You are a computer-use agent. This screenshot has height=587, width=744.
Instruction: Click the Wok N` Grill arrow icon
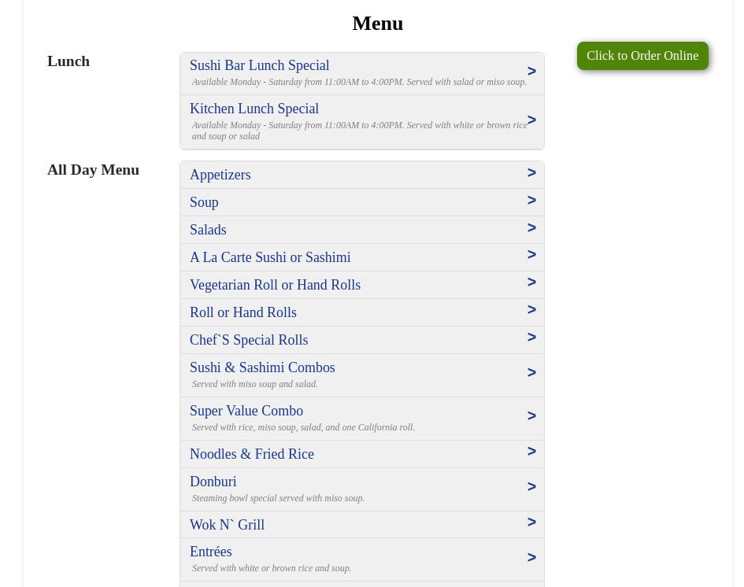click(531, 522)
